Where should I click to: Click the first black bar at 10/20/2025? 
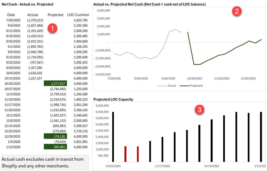[x=113, y=137]
